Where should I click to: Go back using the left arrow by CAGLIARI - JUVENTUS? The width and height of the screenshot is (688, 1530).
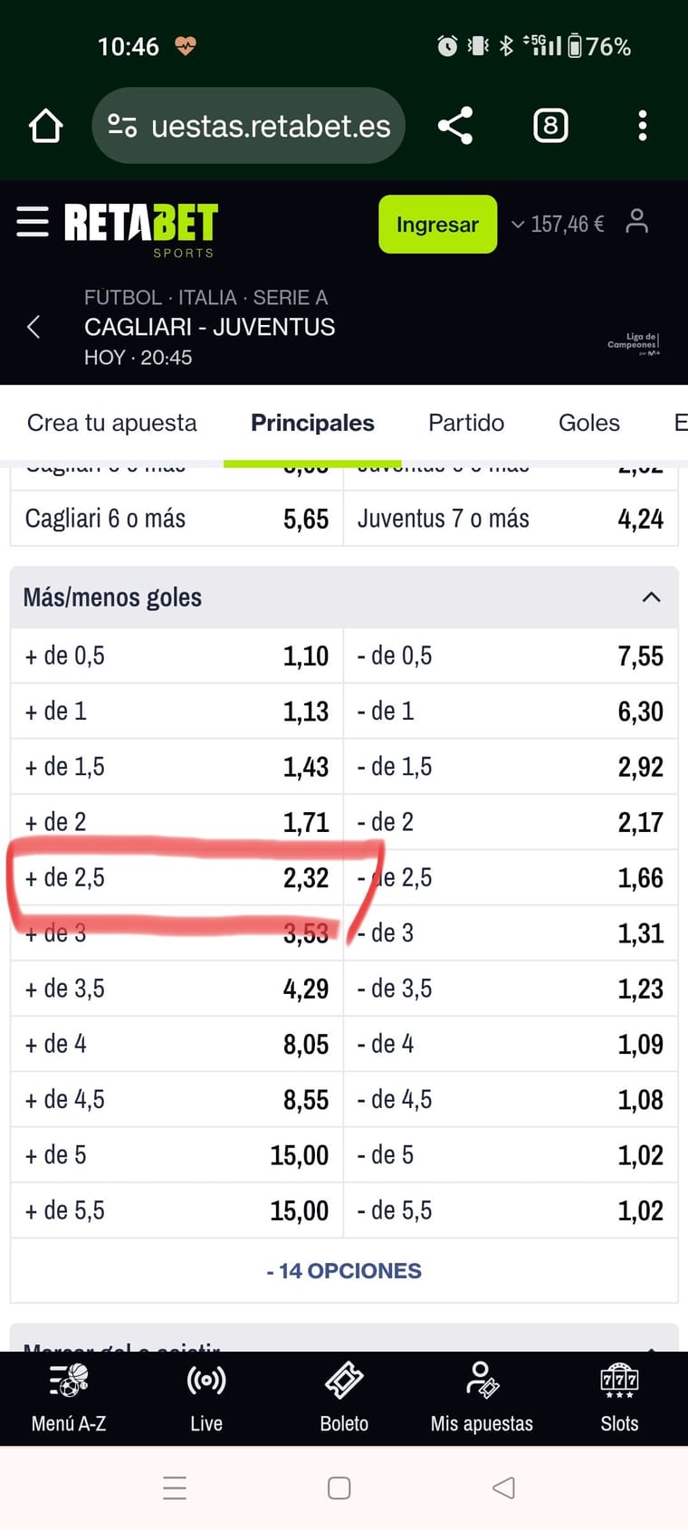[x=33, y=327]
